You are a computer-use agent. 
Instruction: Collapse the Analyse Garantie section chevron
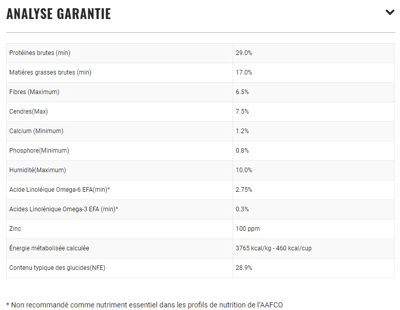(390, 12)
